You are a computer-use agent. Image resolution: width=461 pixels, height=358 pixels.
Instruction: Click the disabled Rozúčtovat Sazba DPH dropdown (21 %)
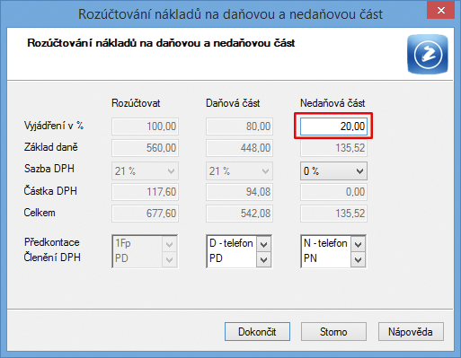[145, 171]
